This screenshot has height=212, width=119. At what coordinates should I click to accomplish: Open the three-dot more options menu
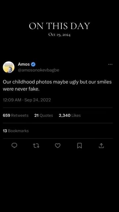[110, 64]
